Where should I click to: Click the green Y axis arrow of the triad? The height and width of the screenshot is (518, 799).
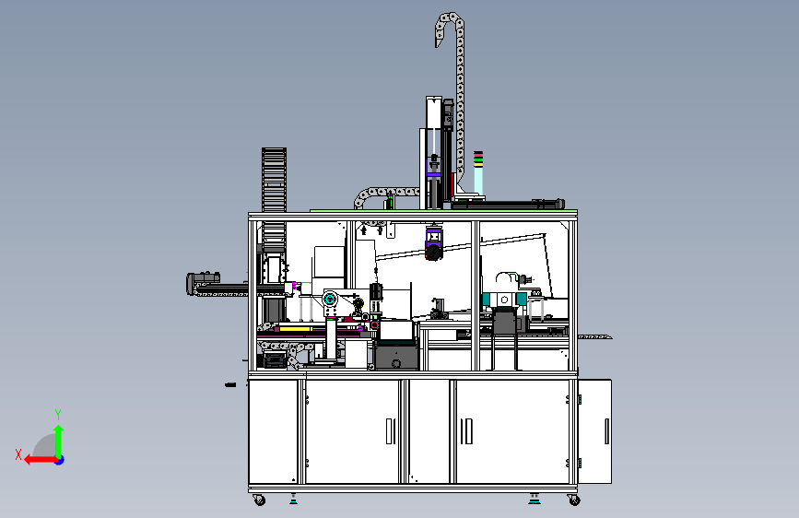59,441
